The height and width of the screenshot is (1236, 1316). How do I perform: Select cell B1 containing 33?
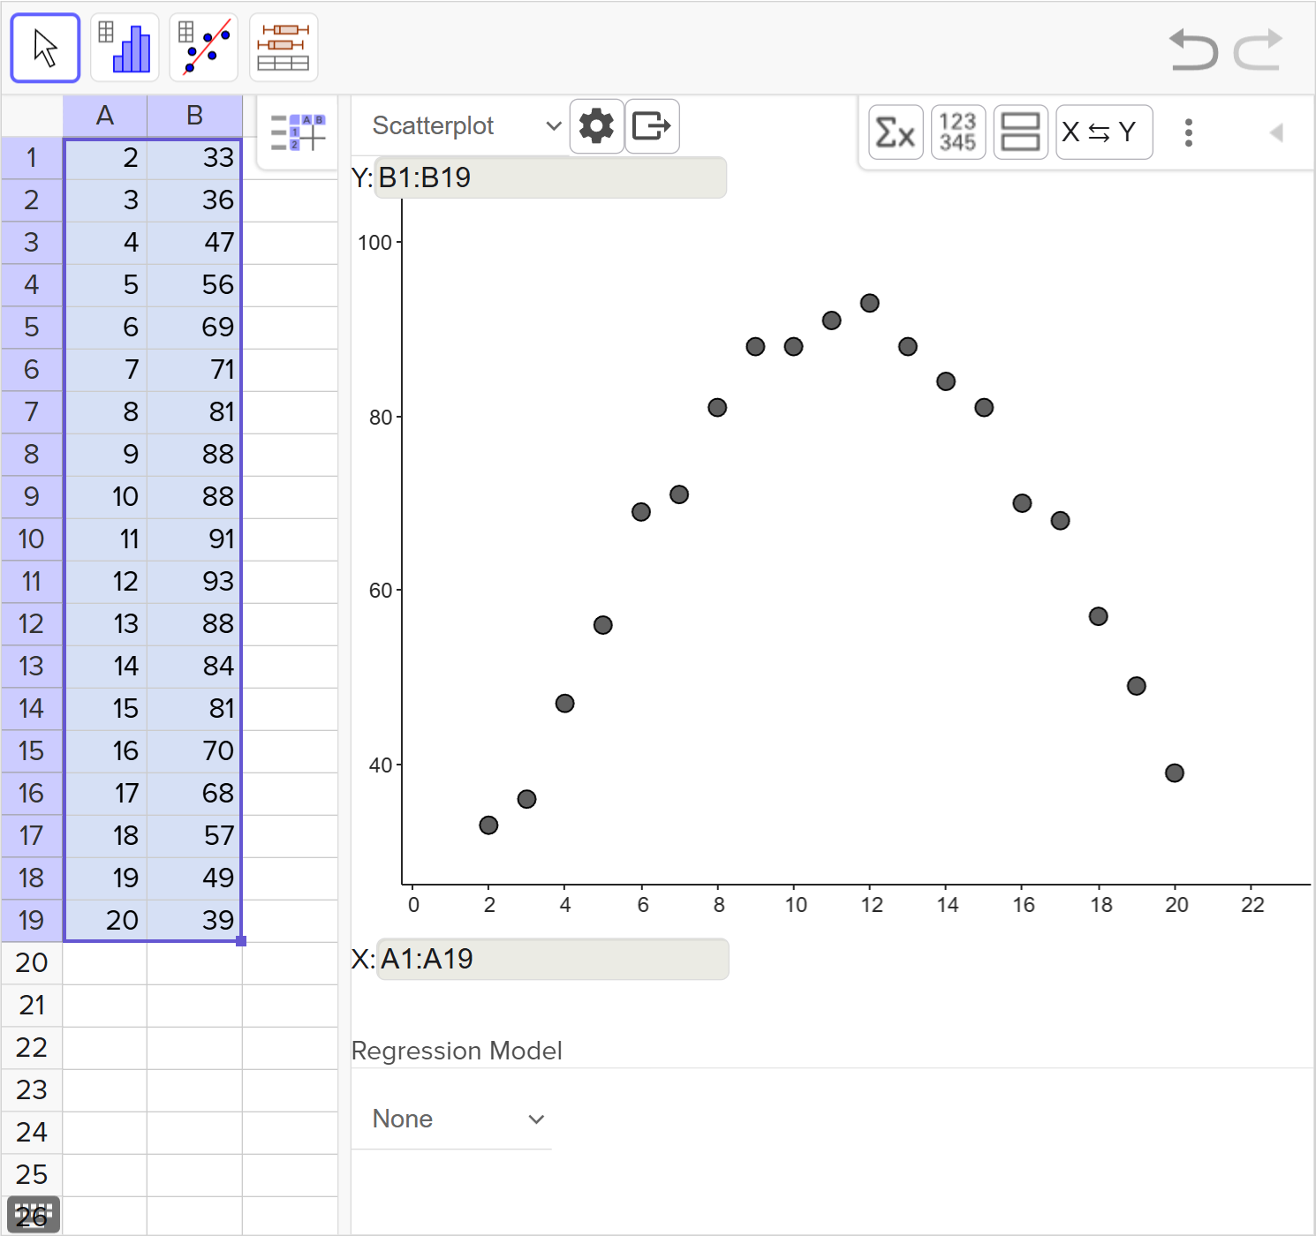pyautogui.click(x=194, y=158)
